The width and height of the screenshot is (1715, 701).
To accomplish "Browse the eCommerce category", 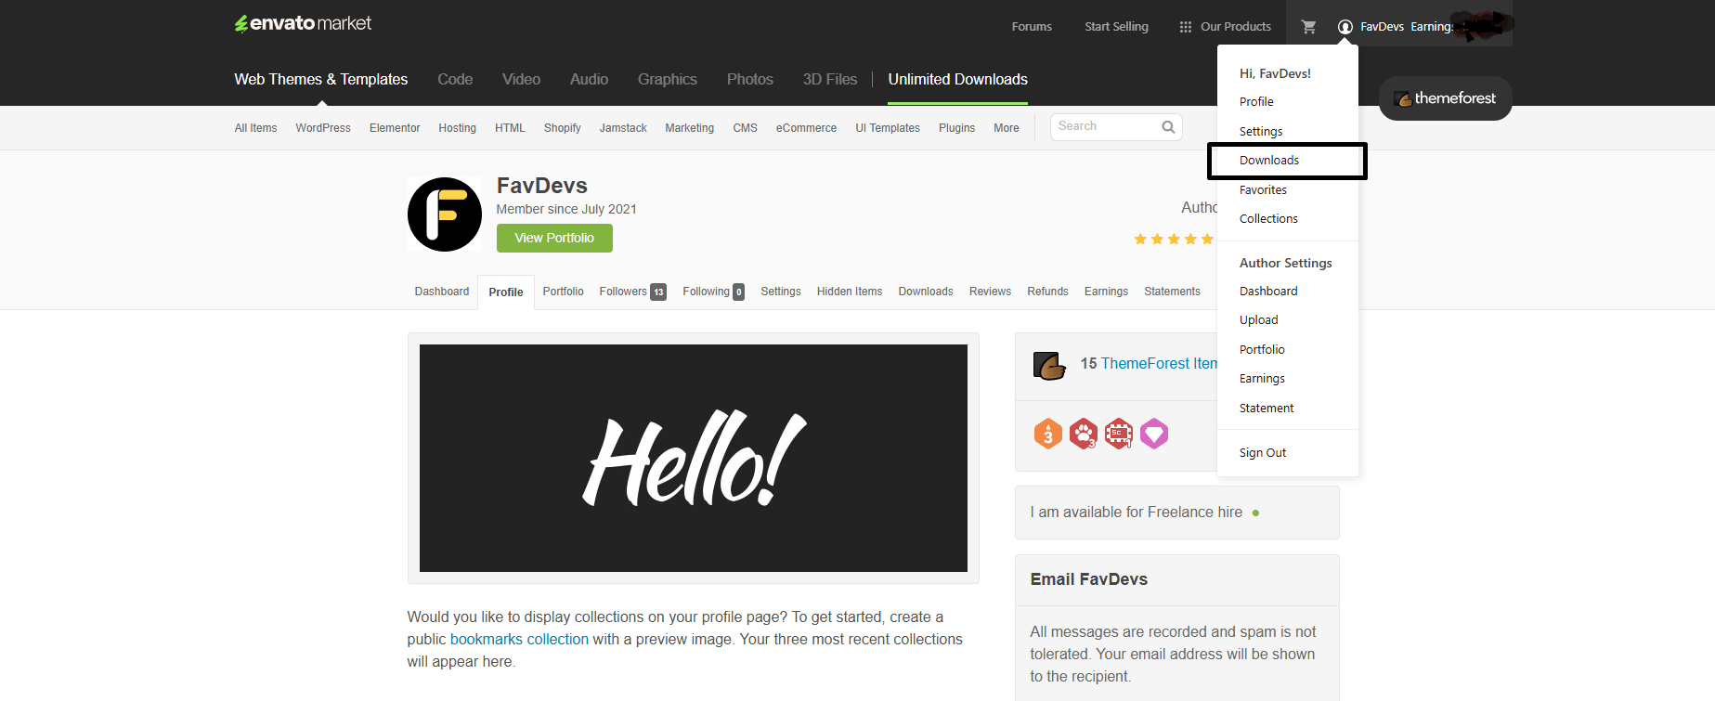I will tap(806, 128).
